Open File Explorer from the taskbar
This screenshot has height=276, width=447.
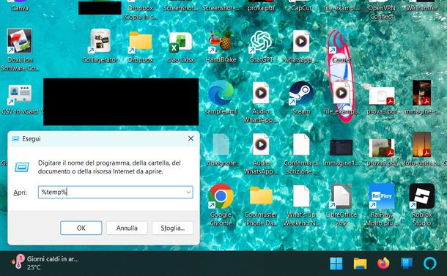360,264
